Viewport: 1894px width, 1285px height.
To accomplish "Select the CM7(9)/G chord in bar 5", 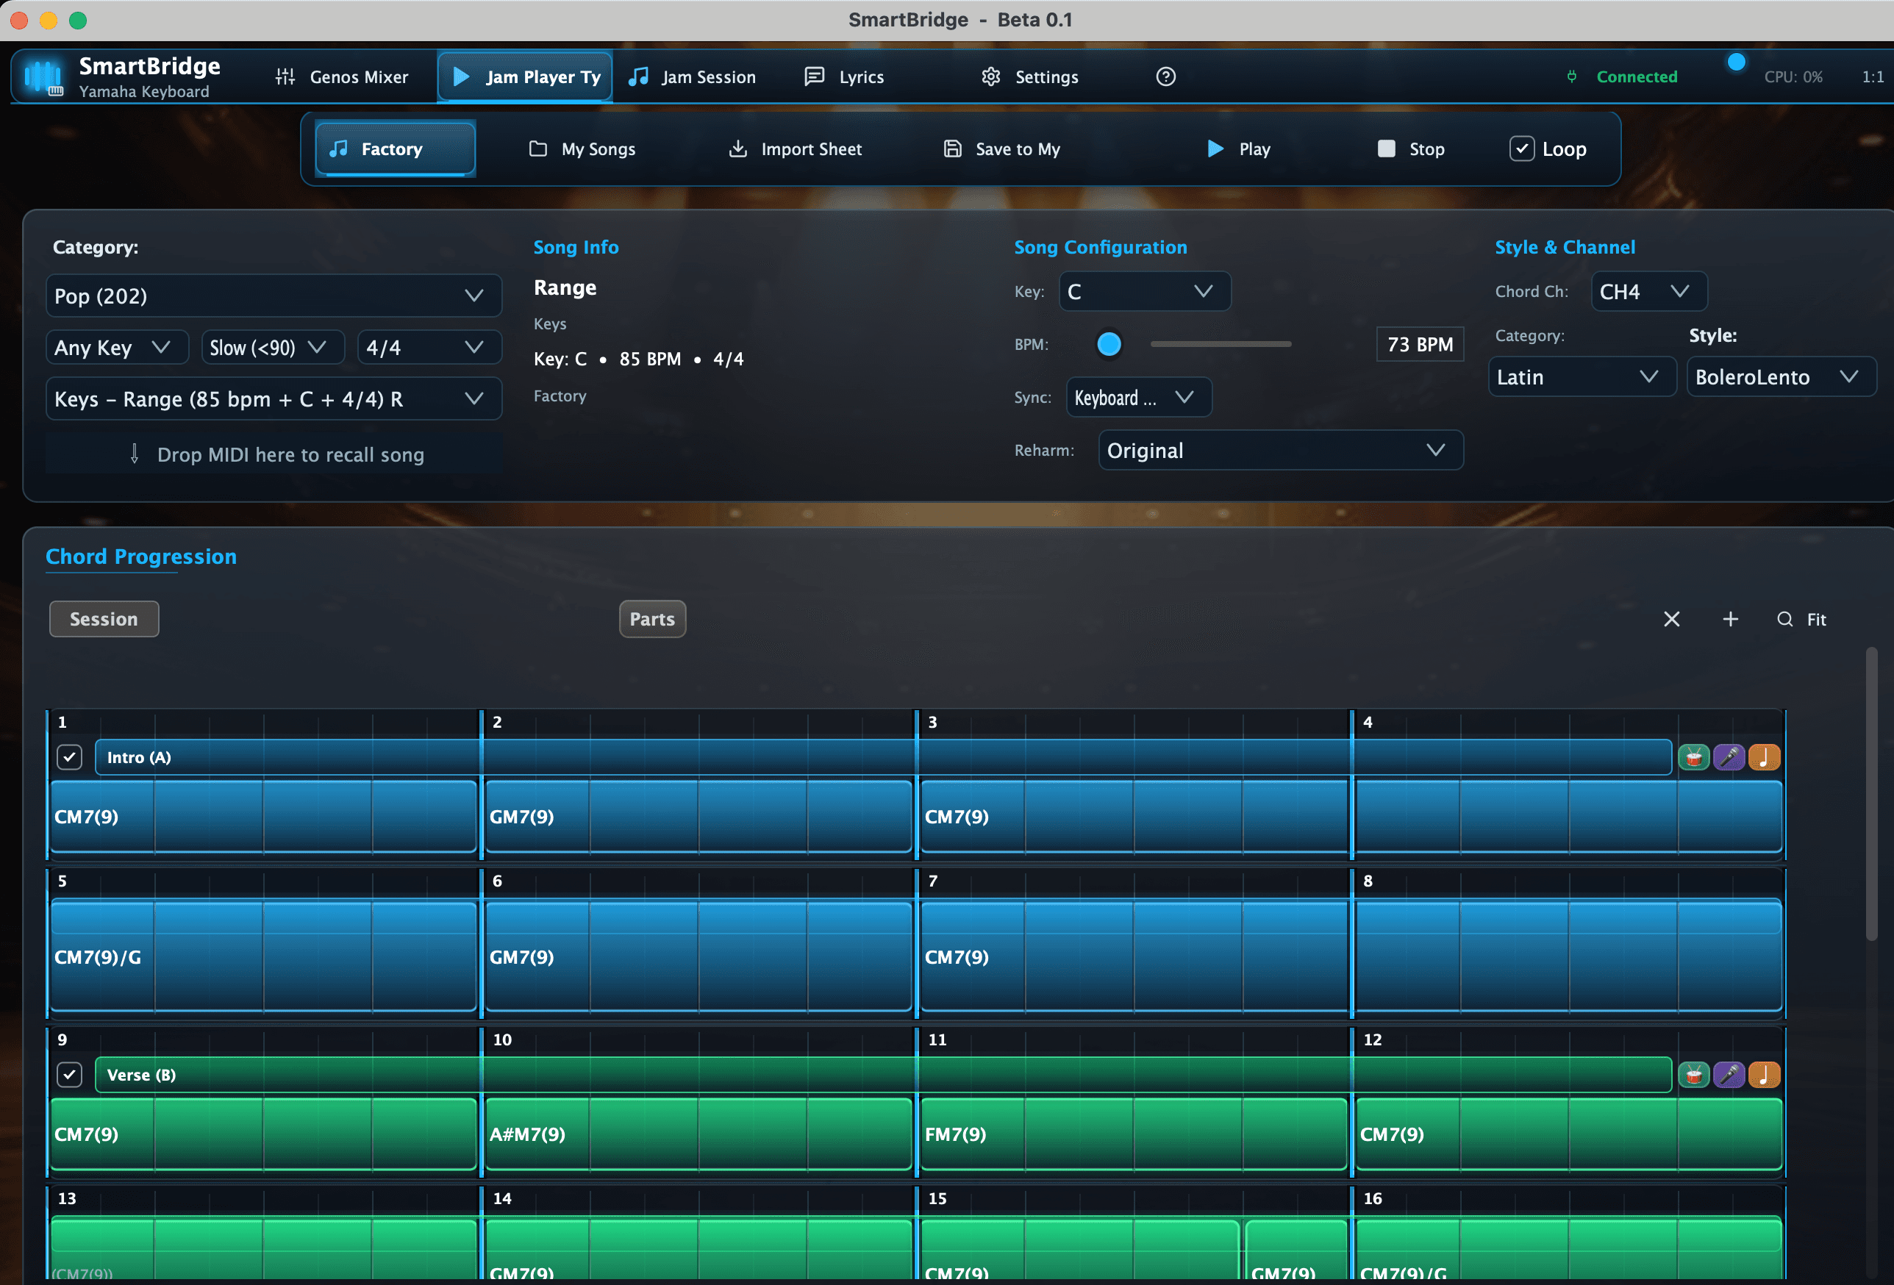I will click(263, 956).
